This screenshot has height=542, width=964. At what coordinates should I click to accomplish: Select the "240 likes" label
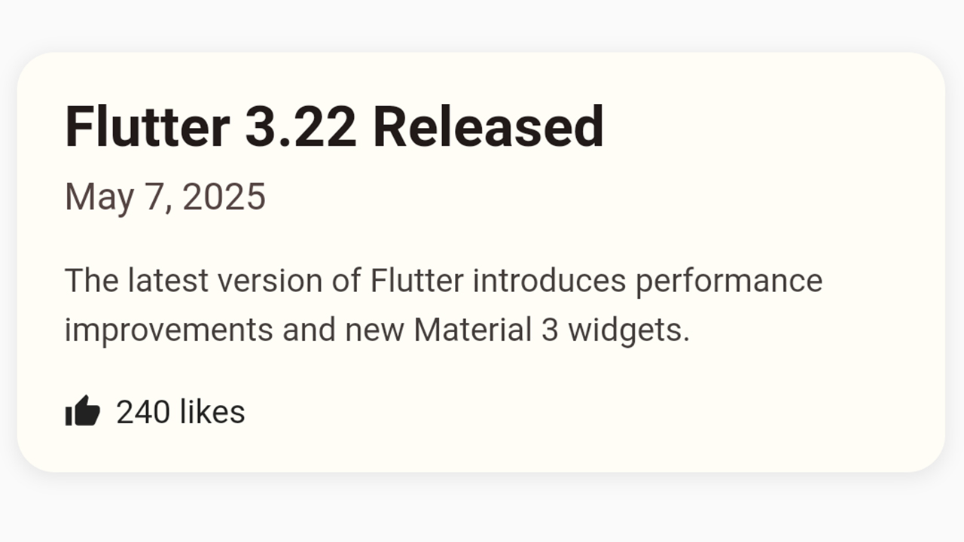click(181, 413)
